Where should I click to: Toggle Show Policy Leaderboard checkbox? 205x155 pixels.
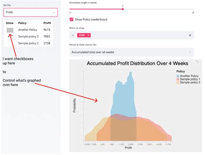(x=71, y=19)
